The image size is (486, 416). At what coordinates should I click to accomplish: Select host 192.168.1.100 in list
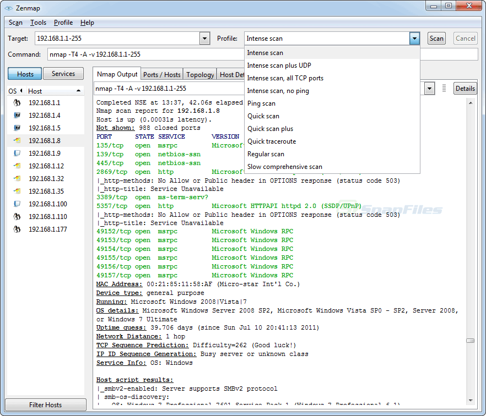tap(46, 204)
